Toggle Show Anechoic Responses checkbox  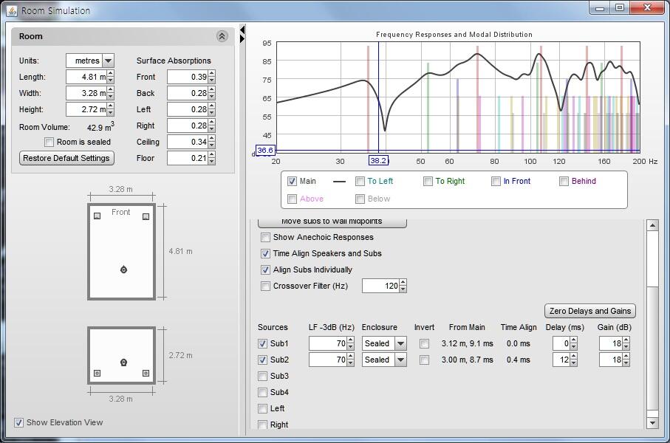click(x=266, y=238)
